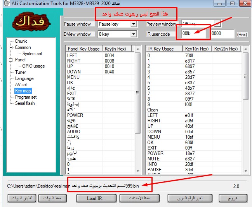252x207 pixels.
Task: Click the فداك wooden logo image
Action: coord(31,21)
